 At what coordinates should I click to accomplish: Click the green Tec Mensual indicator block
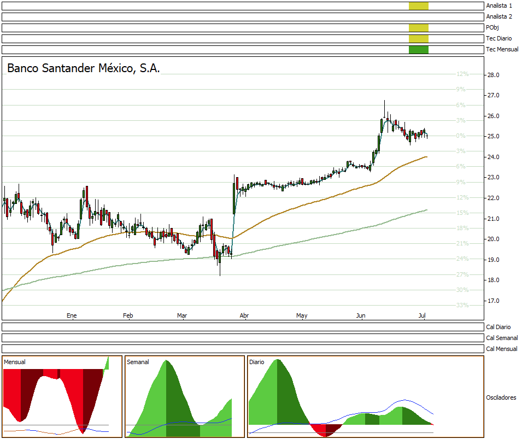[x=419, y=50]
